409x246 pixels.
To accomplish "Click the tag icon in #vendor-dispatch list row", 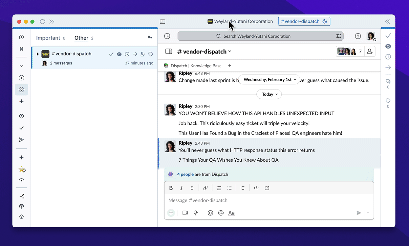I will [x=151, y=54].
